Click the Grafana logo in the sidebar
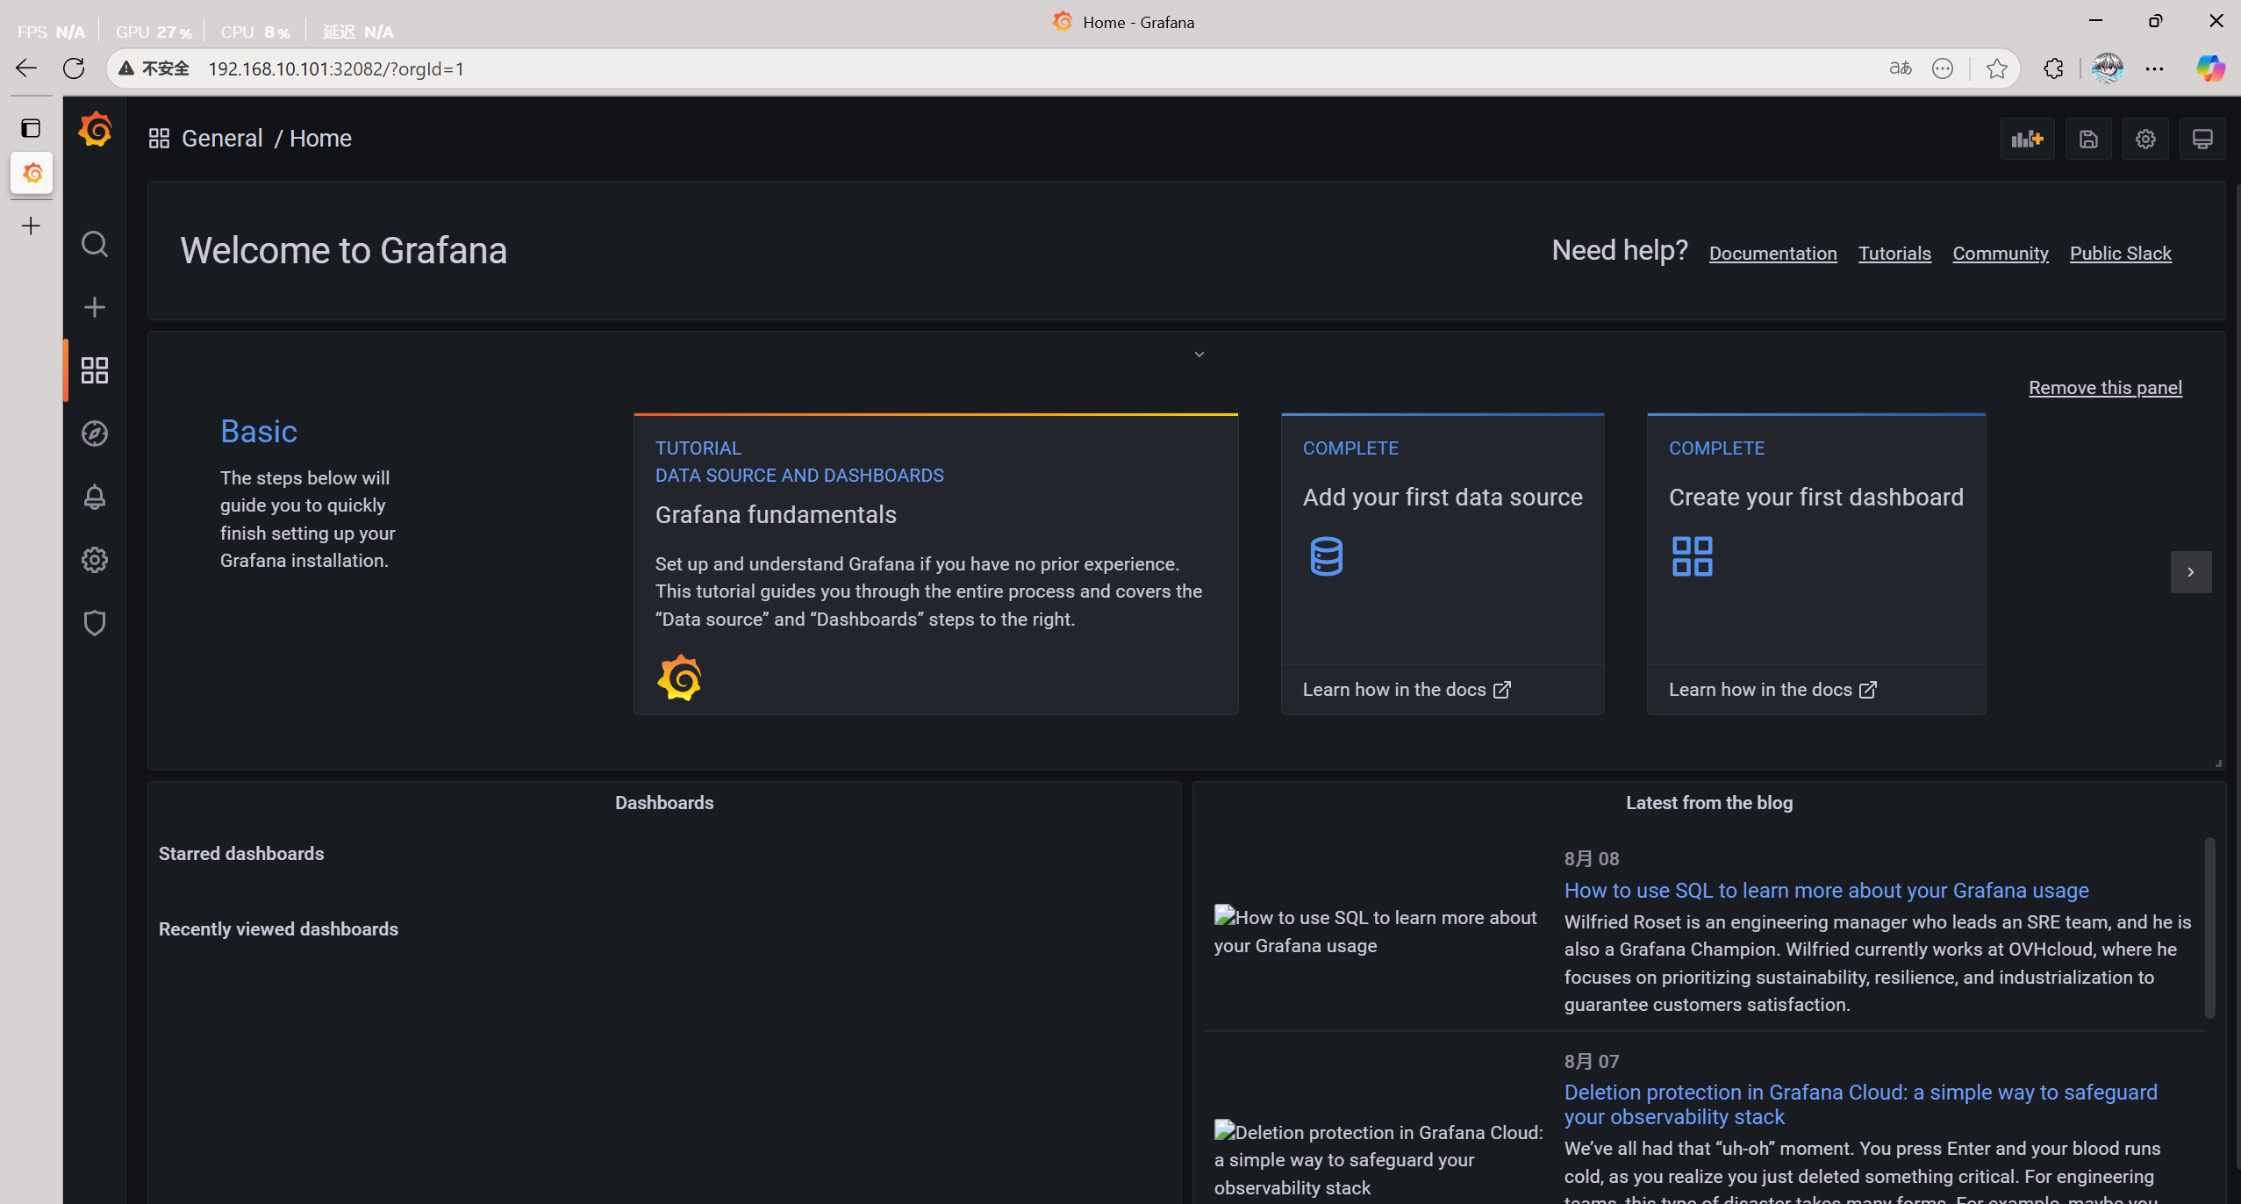The height and width of the screenshot is (1204, 2241). click(95, 130)
